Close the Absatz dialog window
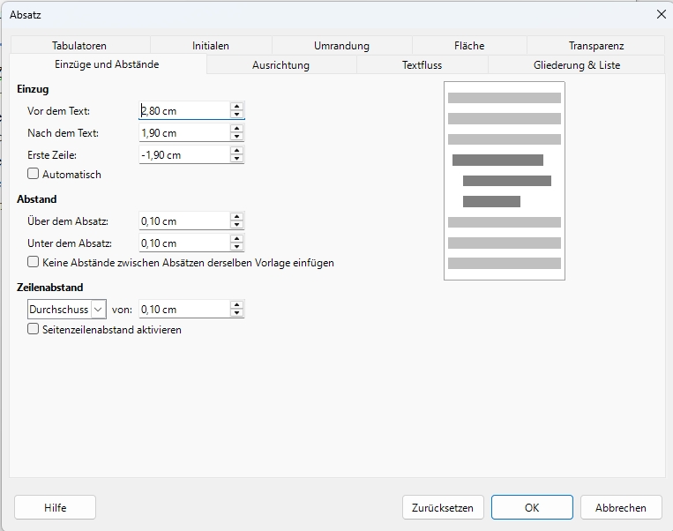Image resolution: width=673 pixels, height=531 pixels. point(661,14)
